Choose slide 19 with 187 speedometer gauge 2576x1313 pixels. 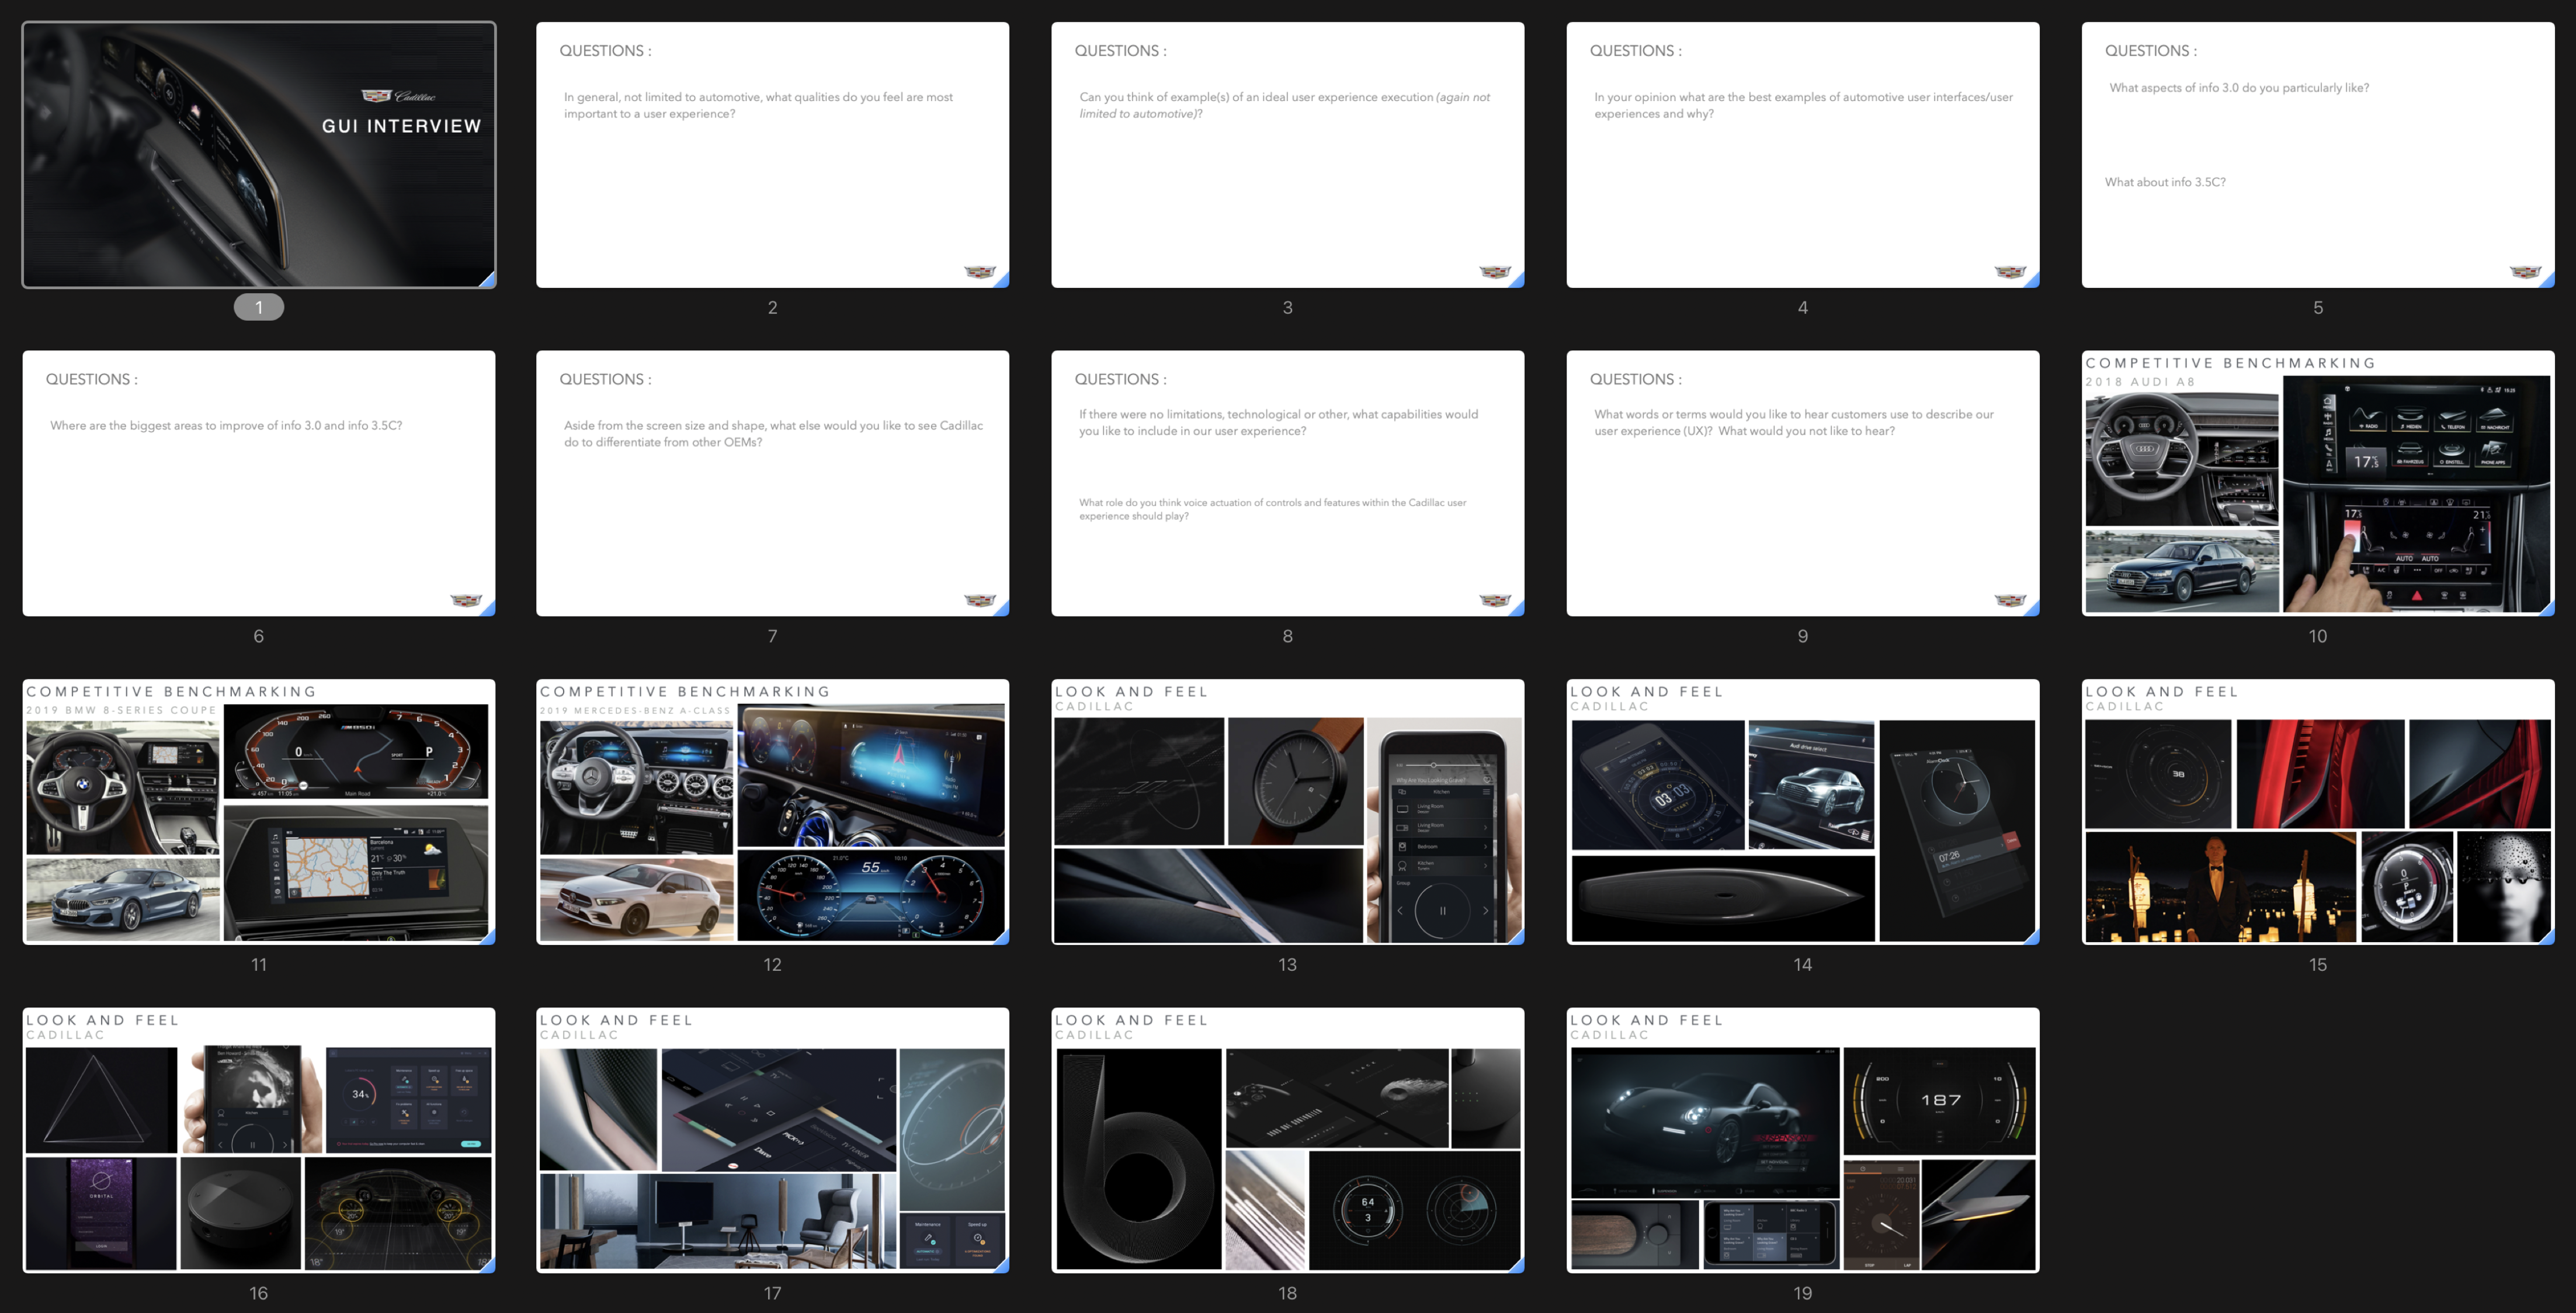point(1802,1140)
